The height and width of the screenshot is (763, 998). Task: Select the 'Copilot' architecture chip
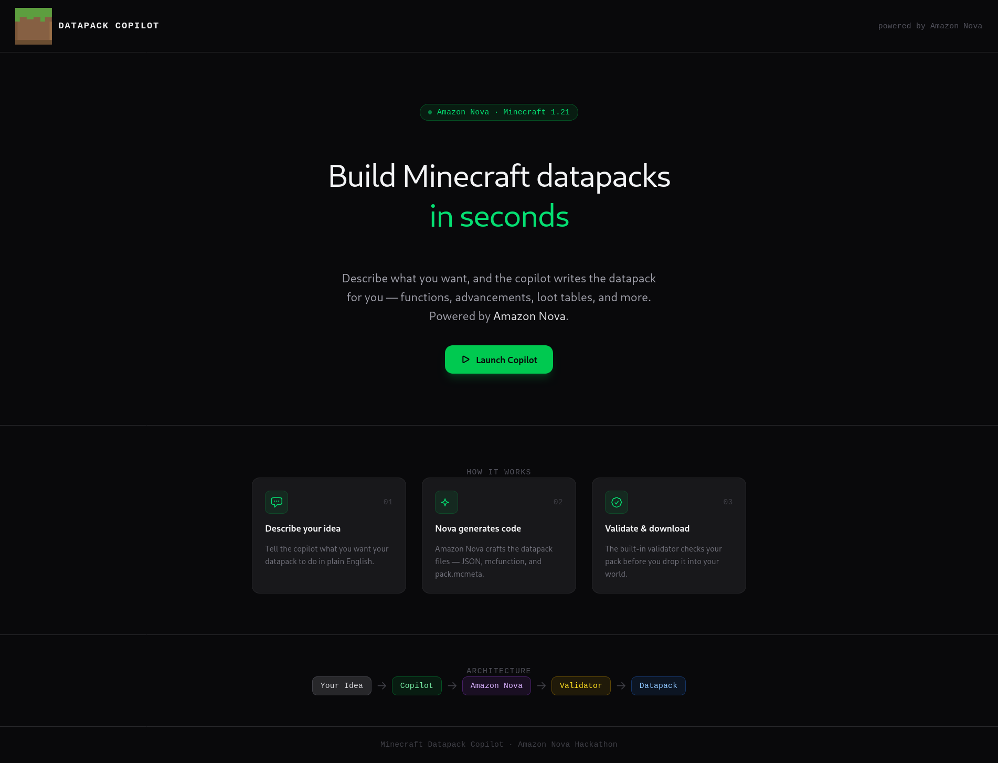point(417,686)
